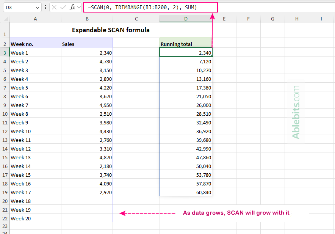Viewport: 335px width, 234px height.
Task: Click the sales value 4,870
Action: point(87,157)
